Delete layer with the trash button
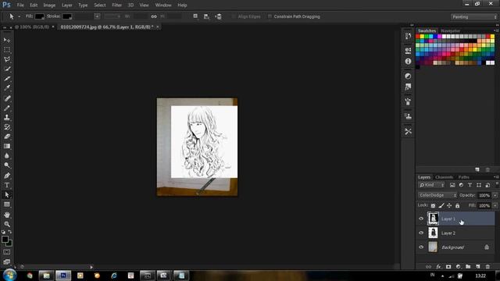This screenshot has width=500, height=281. [487, 267]
